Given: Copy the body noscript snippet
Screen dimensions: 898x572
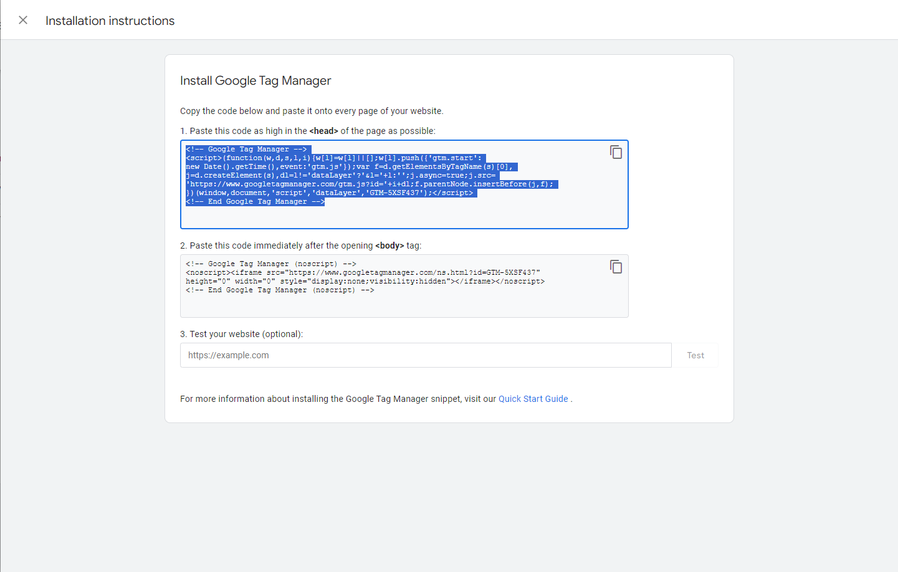Looking at the screenshot, I should pos(616,267).
